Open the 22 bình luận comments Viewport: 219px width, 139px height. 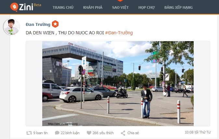(70, 133)
